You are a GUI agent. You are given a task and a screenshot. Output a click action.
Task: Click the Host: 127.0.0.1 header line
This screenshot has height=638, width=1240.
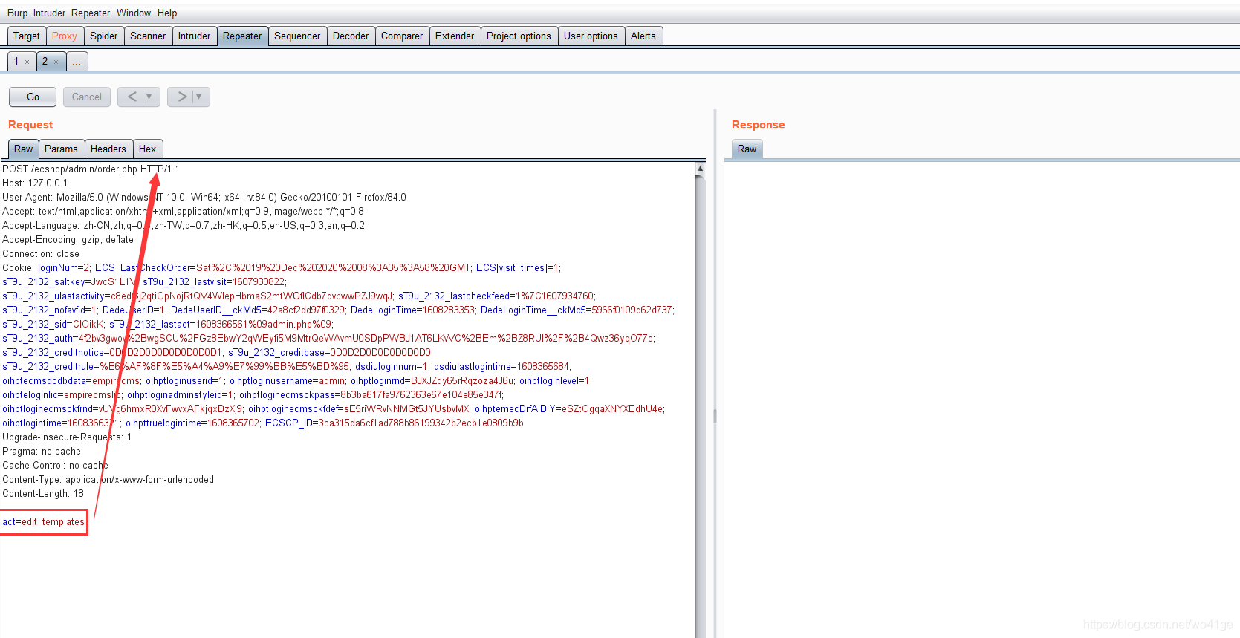point(35,183)
